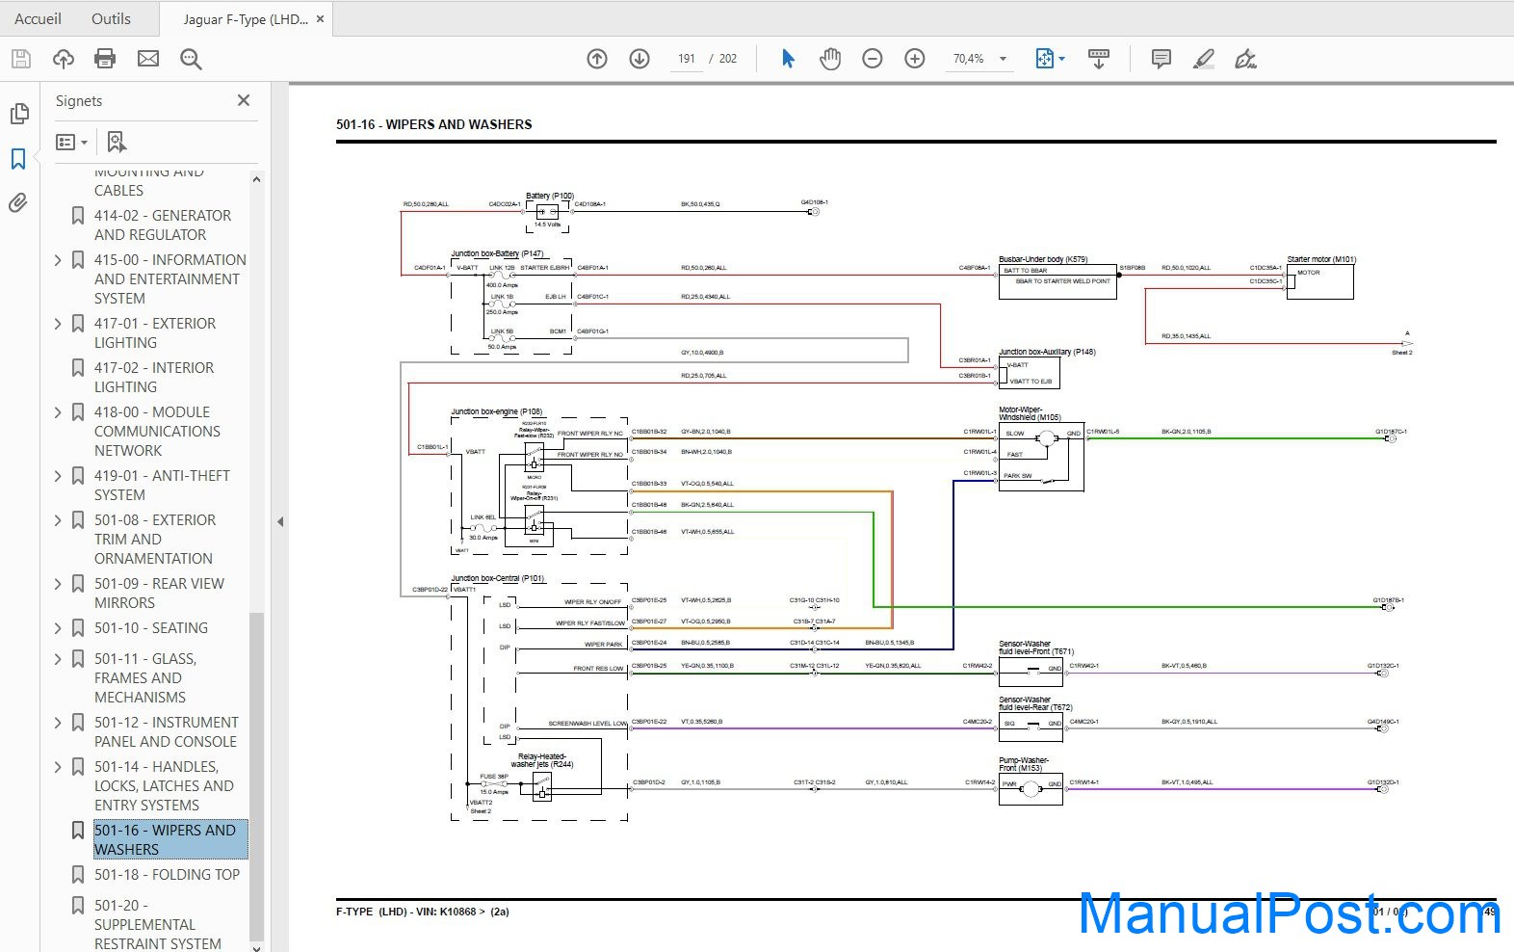
Task: Click the find current bookmark icon
Action: [x=117, y=143]
